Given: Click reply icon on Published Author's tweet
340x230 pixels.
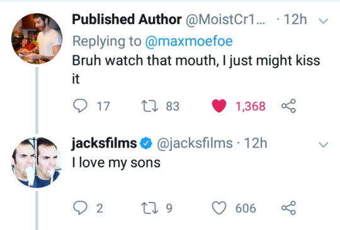Looking at the screenshot, I should point(80,106).
